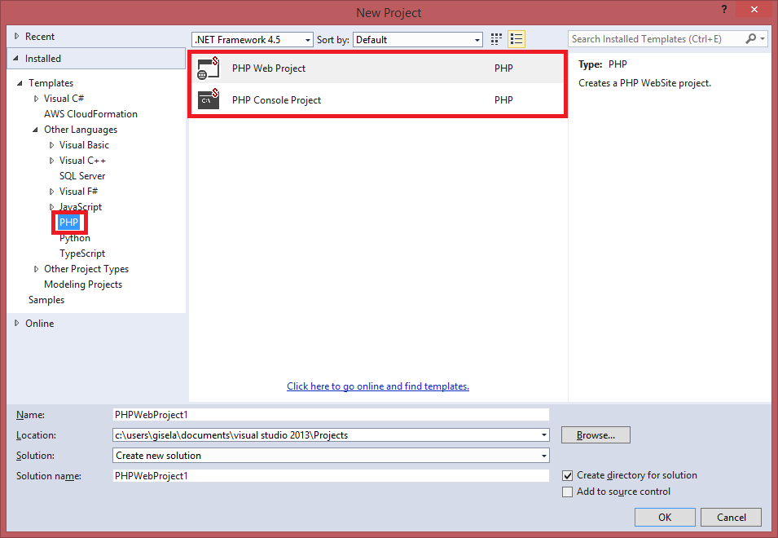Viewport: 778px width, 538px height.
Task: Expand the Visual C++ node arrow
Action: pos(51,161)
